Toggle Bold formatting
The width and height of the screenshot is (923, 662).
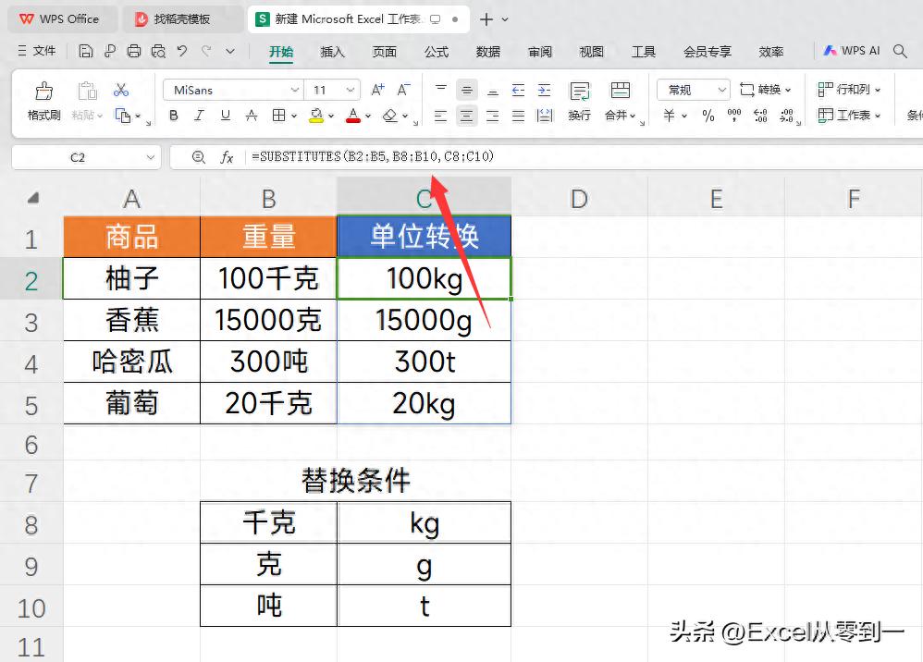point(174,116)
